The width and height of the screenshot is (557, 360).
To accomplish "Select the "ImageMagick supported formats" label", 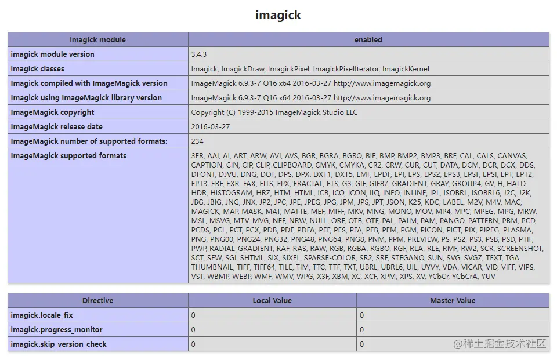I will (x=68, y=156).
